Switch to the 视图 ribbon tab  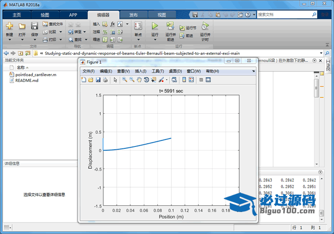pyautogui.click(x=162, y=15)
